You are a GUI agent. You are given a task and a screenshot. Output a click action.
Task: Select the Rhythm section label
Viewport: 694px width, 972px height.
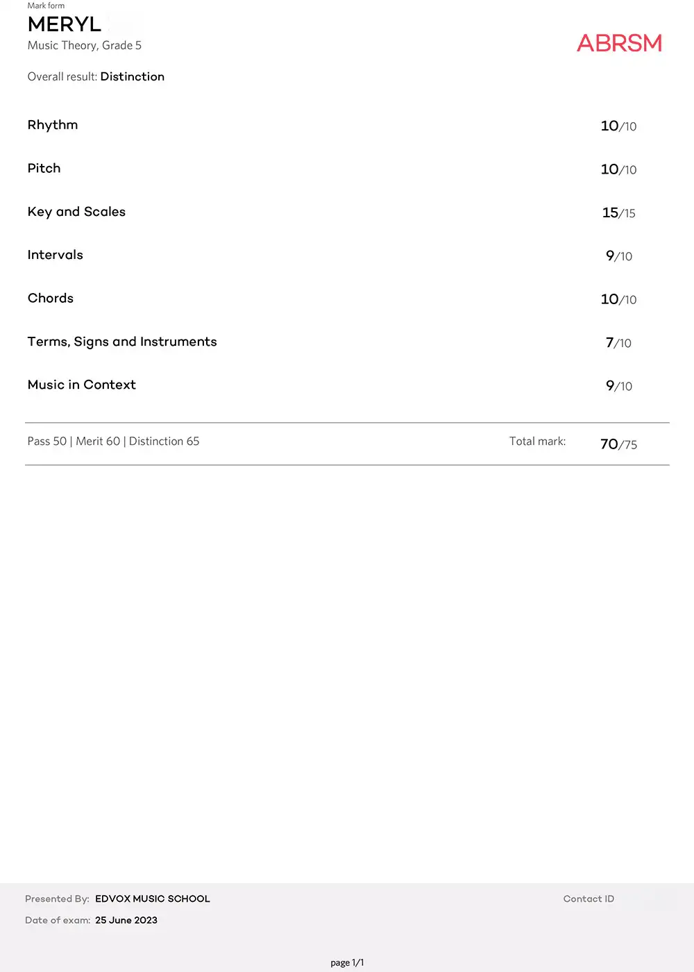point(53,125)
